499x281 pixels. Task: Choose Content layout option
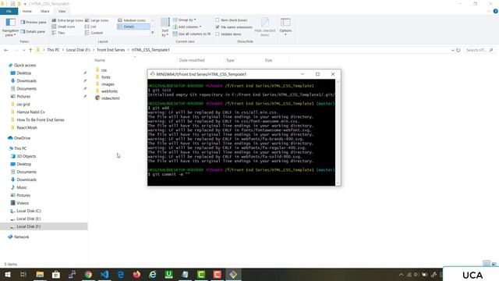94,33
